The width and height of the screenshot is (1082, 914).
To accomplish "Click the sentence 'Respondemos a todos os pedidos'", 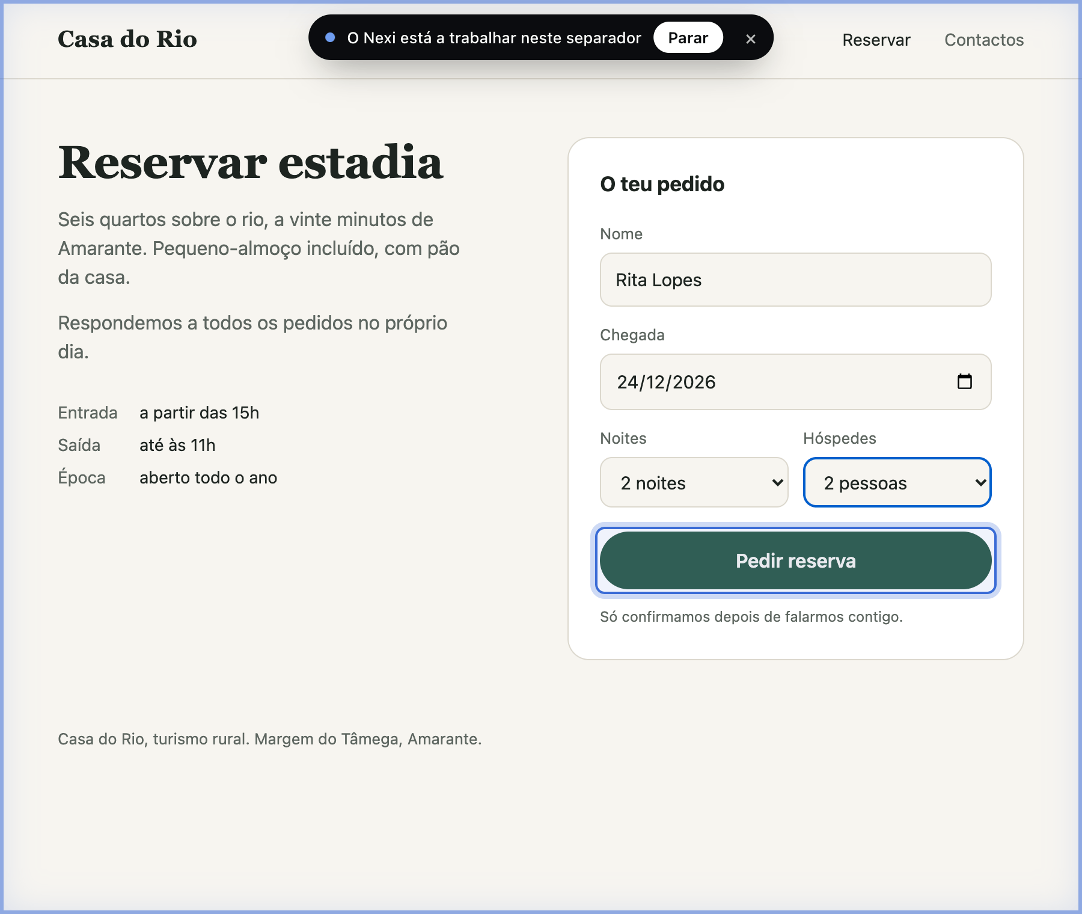I will click(252, 337).
